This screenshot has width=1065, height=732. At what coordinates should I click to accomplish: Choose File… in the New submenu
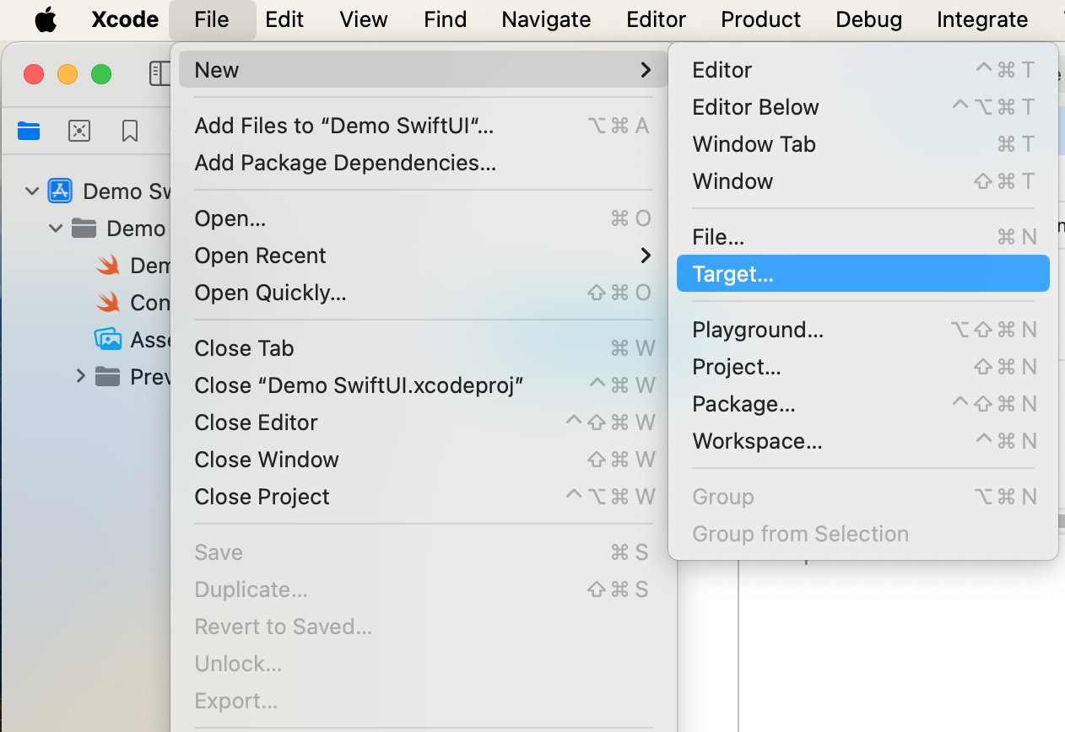coord(863,237)
